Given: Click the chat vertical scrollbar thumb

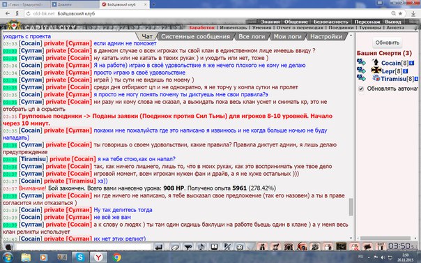Looking at the screenshot, I should [x=351, y=207].
